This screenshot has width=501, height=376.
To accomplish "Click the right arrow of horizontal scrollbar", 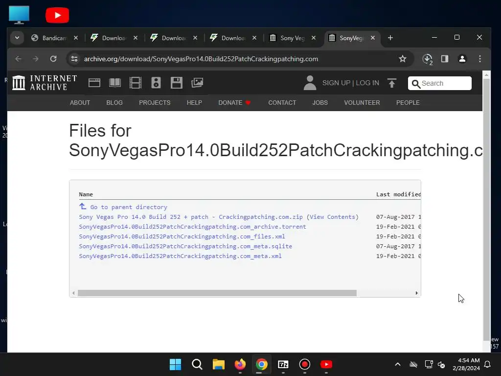I will (417, 293).
